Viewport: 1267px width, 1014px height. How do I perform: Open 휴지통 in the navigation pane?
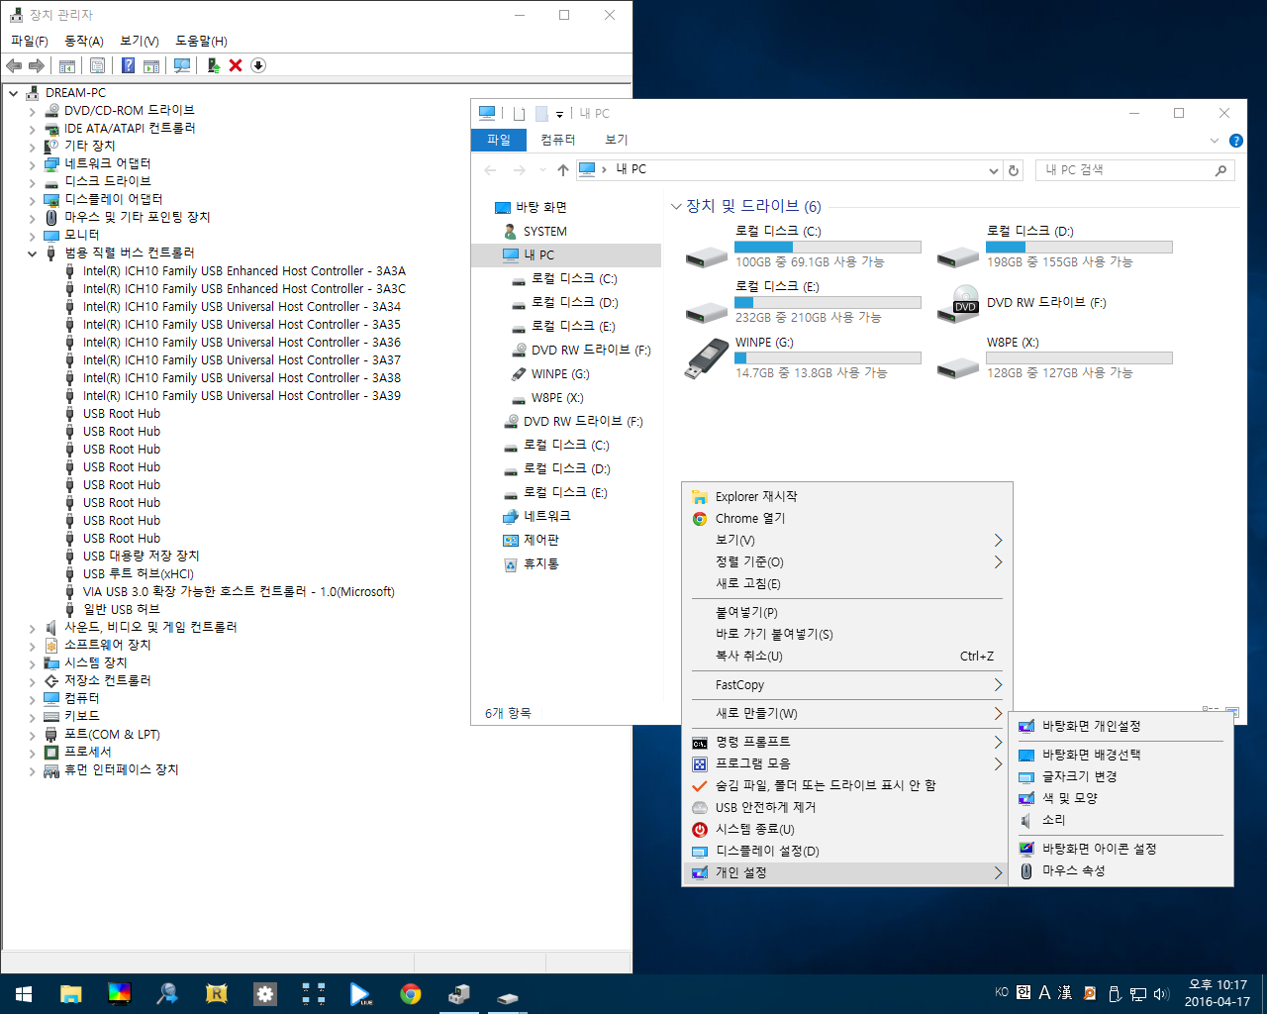point(541,564)
